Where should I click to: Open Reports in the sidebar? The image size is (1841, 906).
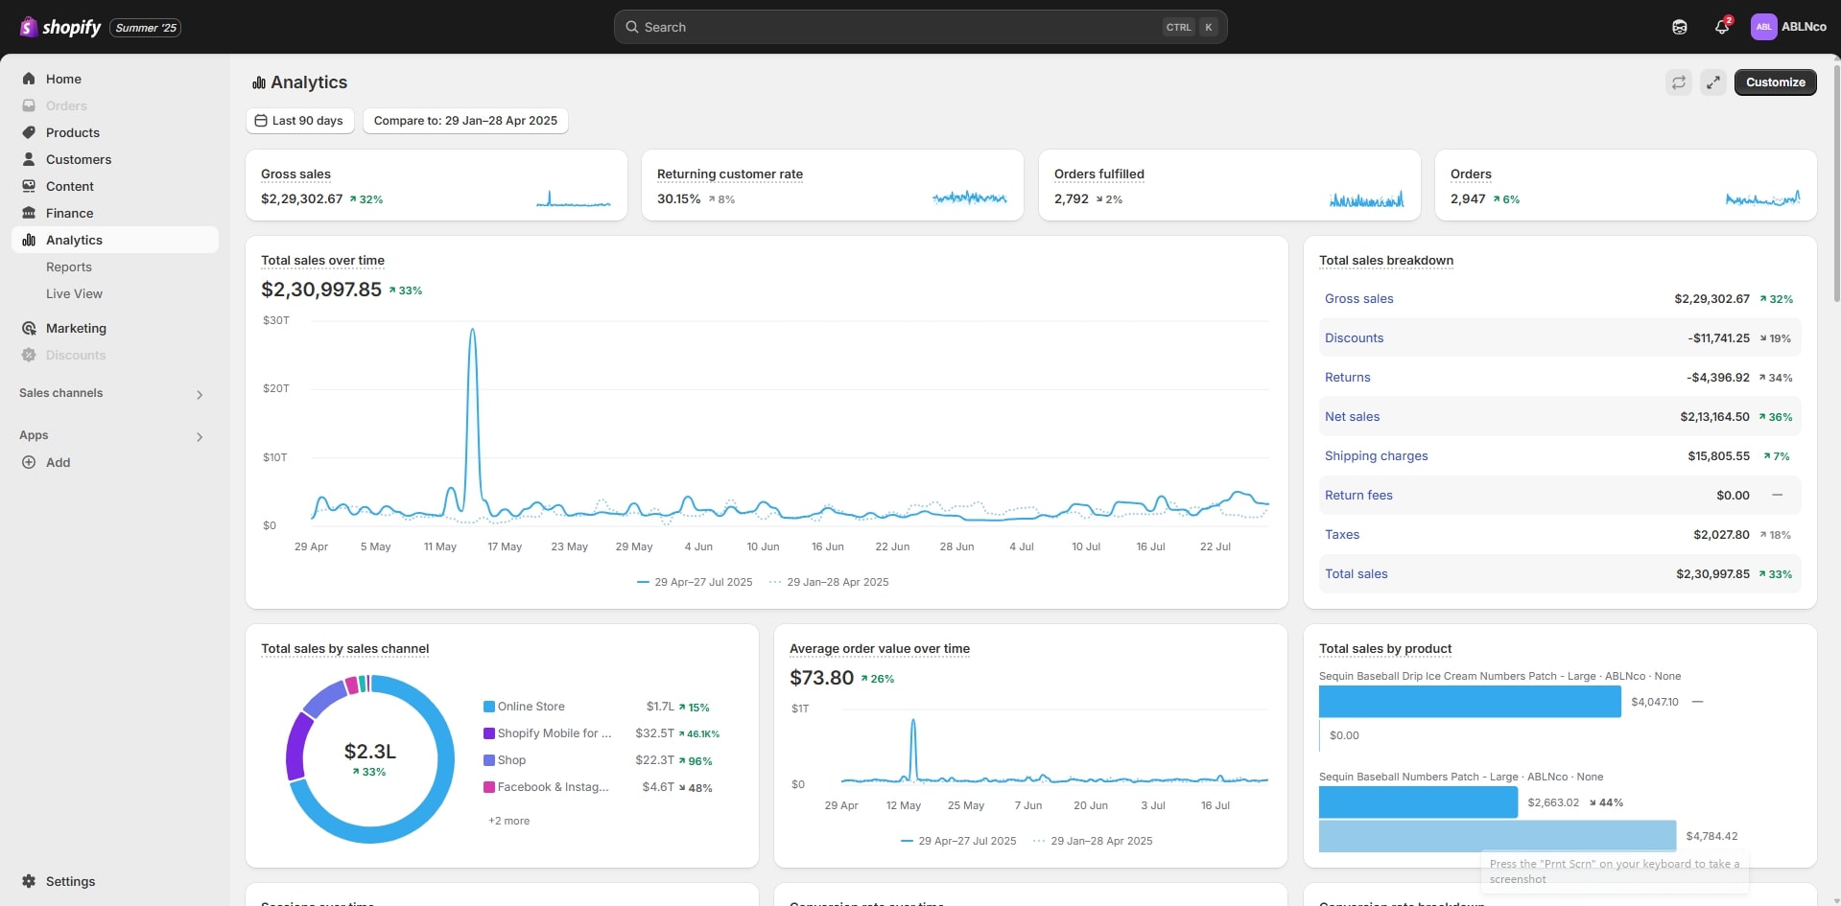coord(69,267)
